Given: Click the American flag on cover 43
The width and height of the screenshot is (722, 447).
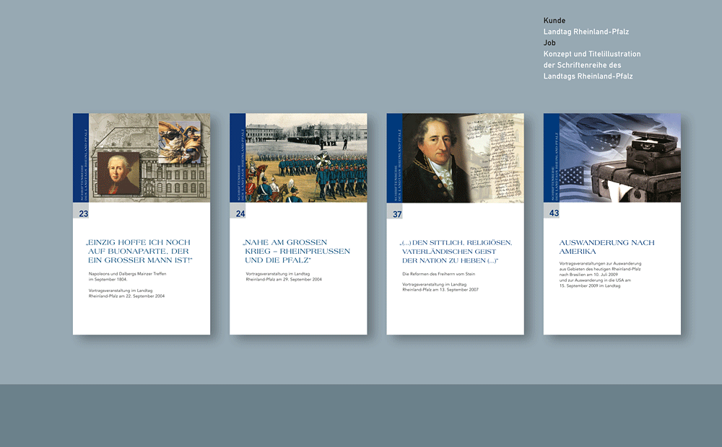Looking at the screenshot, I should (572, 184).
